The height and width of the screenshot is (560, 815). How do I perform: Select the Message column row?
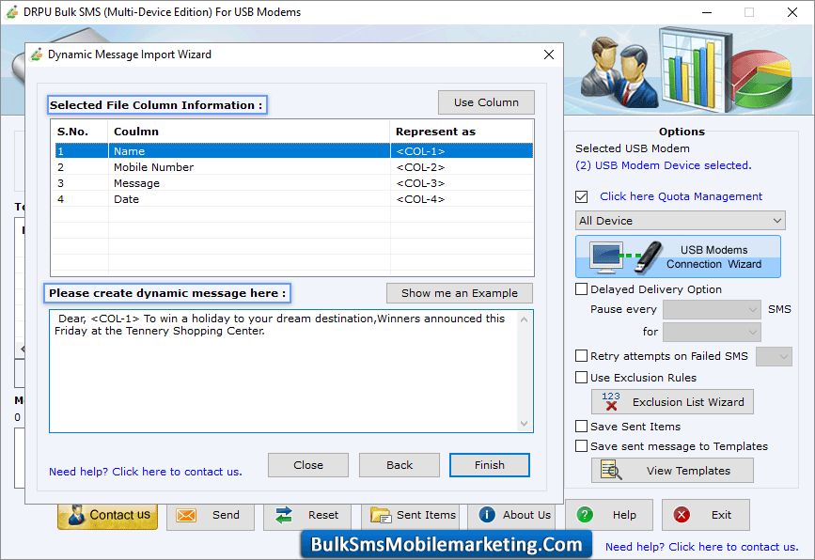coord(293,183)
